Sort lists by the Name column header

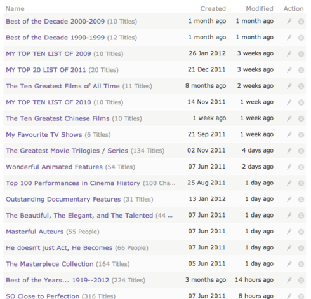coord(15,9)
